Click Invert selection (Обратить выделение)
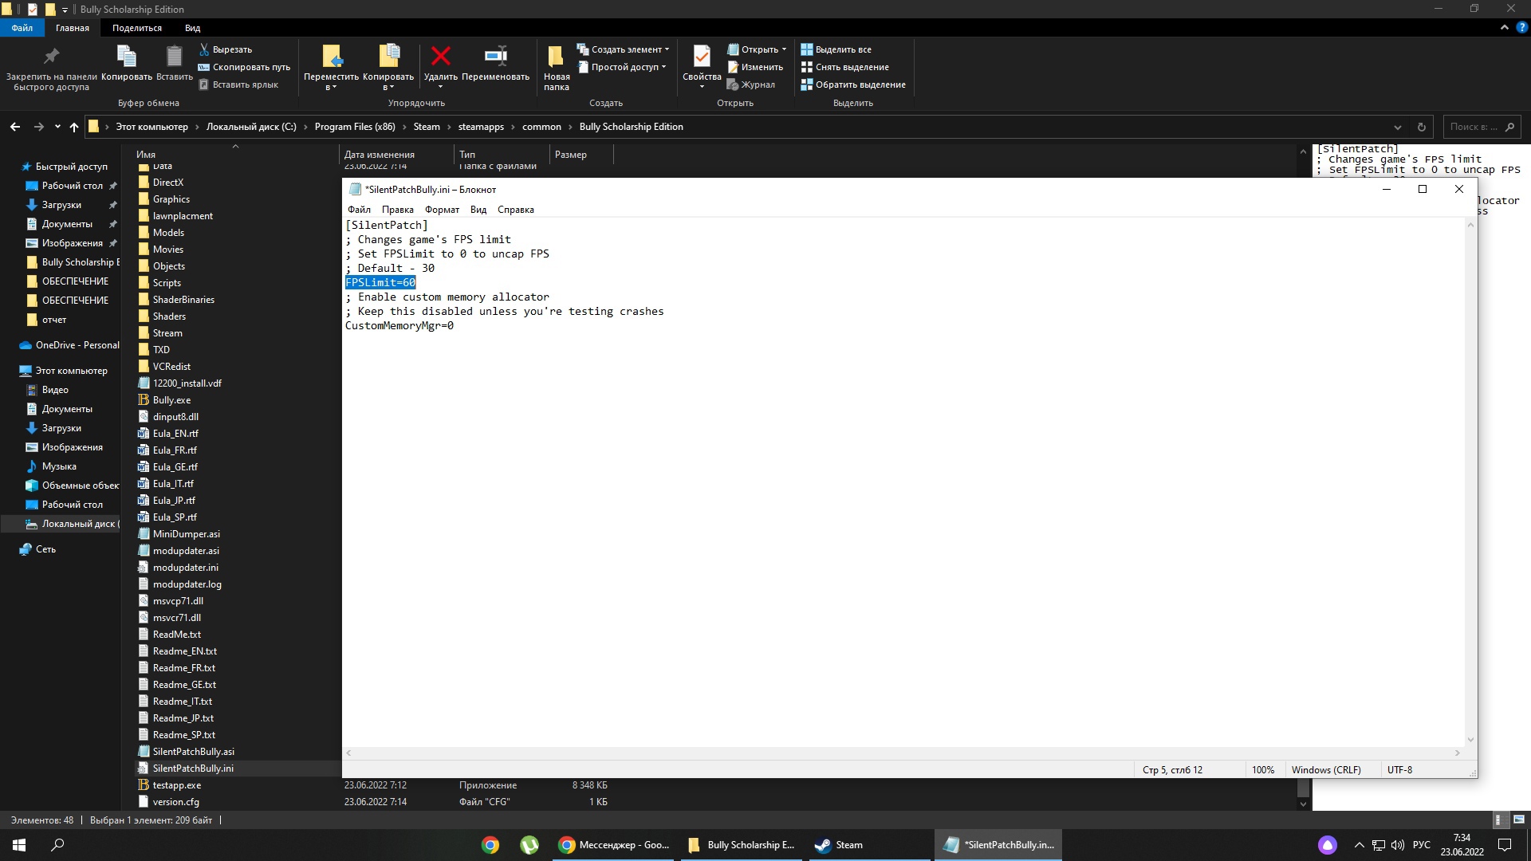Image resolution: width=1531 pixels, height=861 pixels. click(x=853, y=85)
